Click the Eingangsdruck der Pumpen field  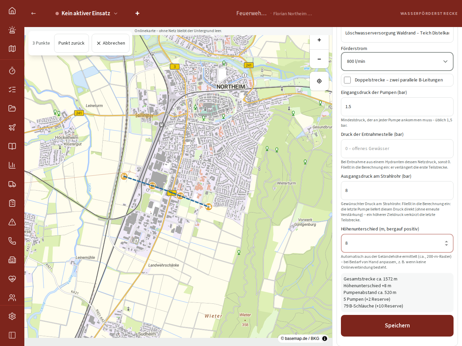397,107
